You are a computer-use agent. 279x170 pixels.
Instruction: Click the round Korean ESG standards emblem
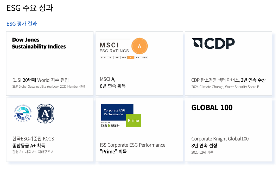tap(23, 113)
